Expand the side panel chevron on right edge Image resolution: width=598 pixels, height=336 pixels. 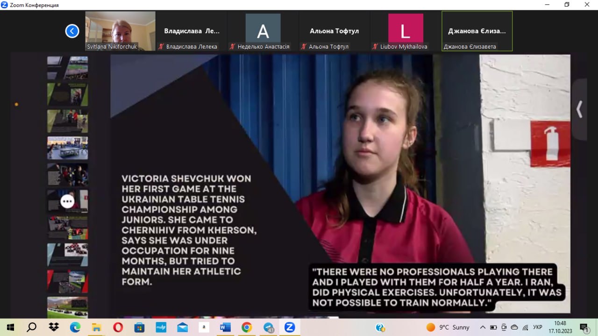click(579, 109)
